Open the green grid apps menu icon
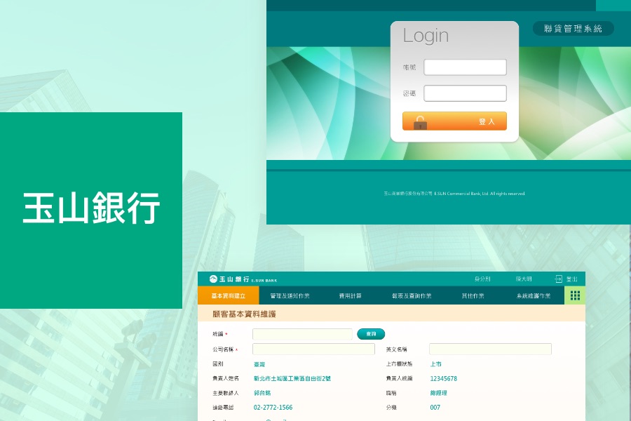631x421 pixels. tap(575, 295)
